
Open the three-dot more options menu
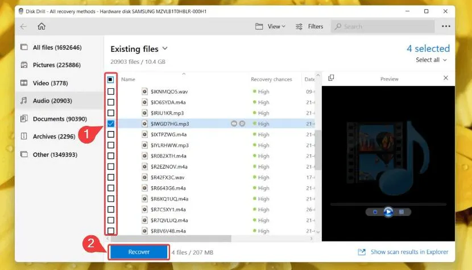click(x=446, y=26)
